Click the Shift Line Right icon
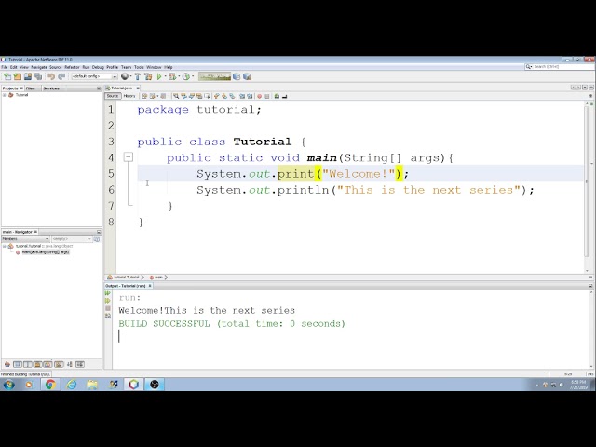 (x=250, y=96)
